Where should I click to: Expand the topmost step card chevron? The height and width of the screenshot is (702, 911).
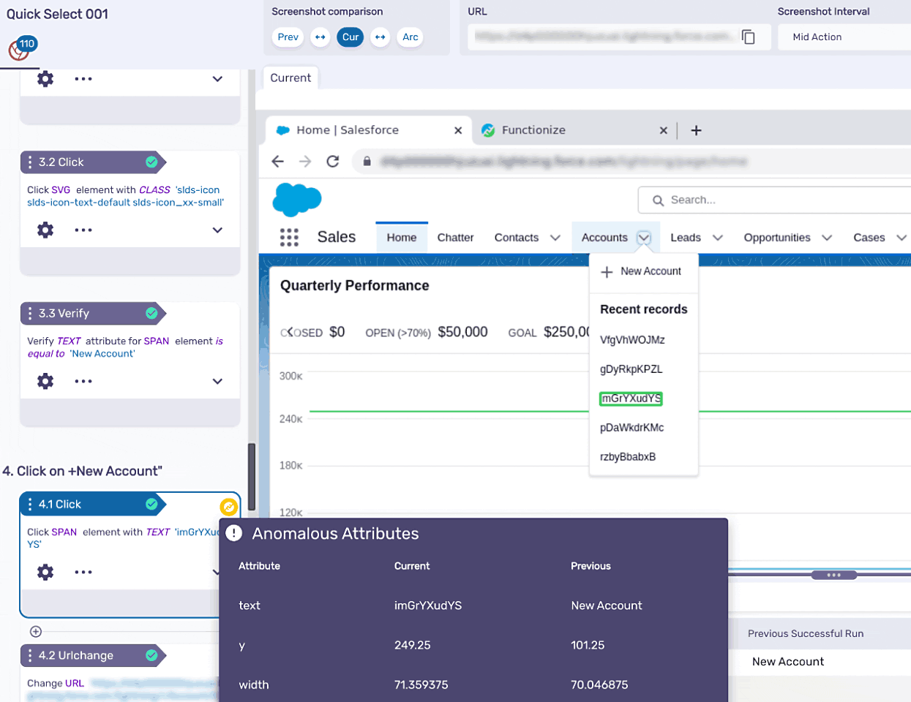coord(217,79)
